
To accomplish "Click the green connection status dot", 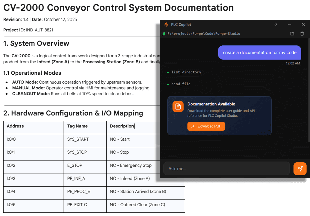I will (164, 34).
